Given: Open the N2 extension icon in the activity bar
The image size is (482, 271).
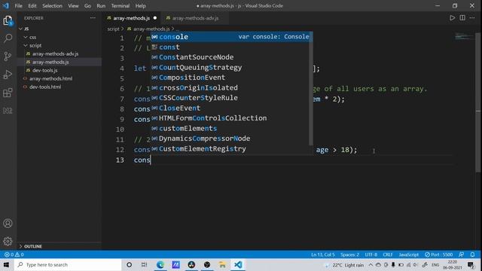Looking at the screenshot, I should coord(8,111).
